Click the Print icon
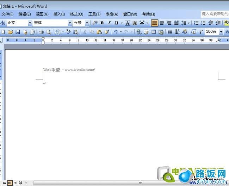Image resolution: width=229 pixels, height=186 pixels. pos(41,32)
